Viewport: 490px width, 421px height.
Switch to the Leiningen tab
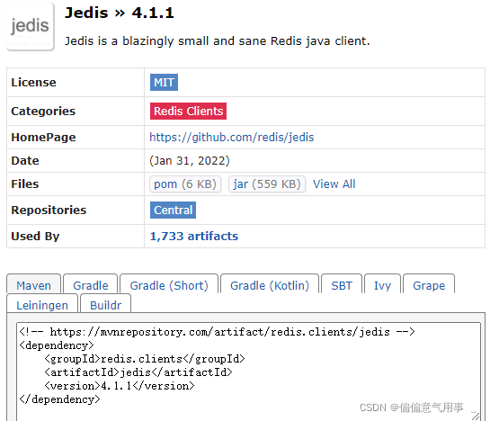[x=42, y=304]
